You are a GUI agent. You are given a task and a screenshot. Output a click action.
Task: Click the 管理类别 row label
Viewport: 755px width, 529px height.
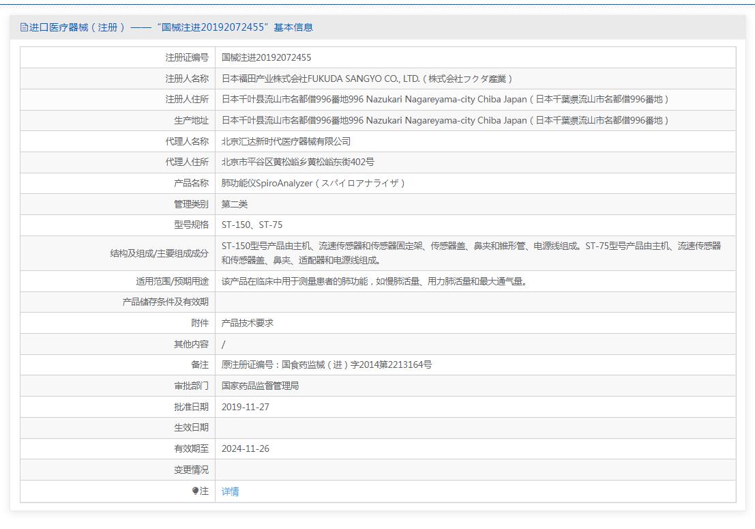point(191,204)
